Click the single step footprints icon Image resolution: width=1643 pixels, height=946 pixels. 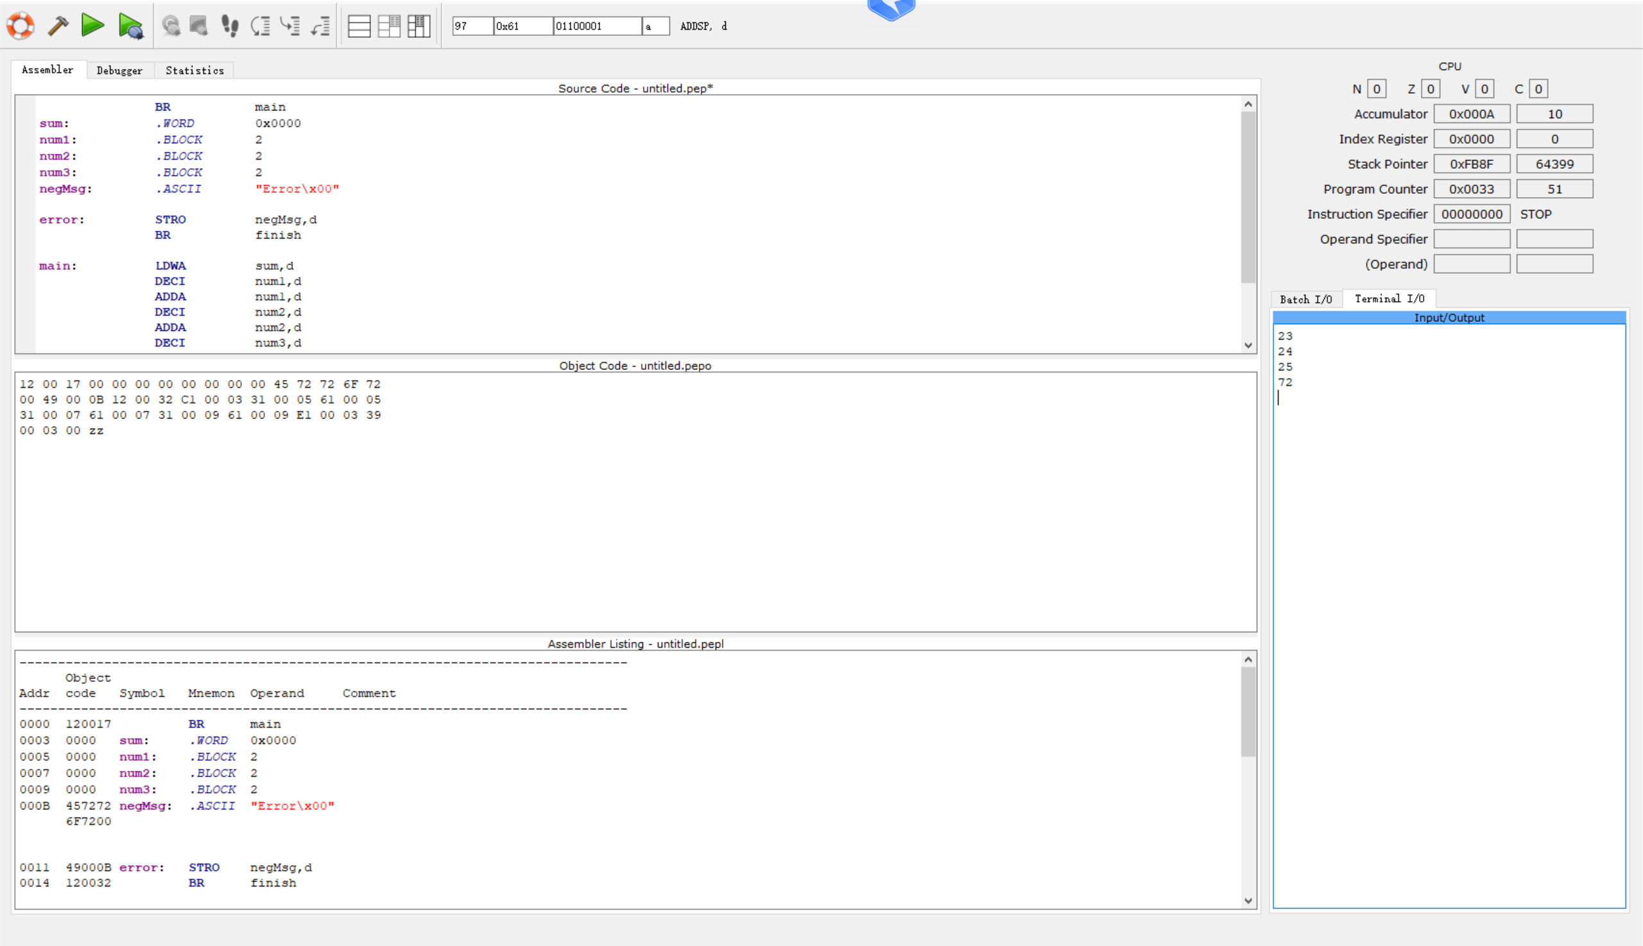229,26
